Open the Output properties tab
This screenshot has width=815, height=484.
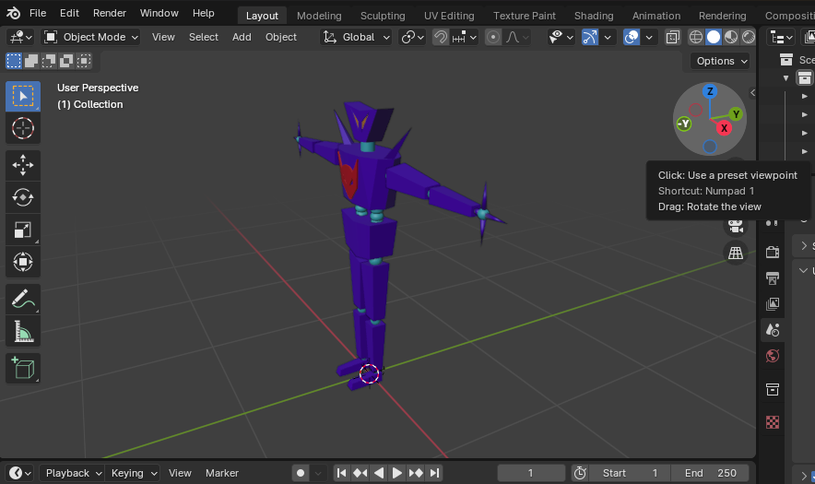773,278
